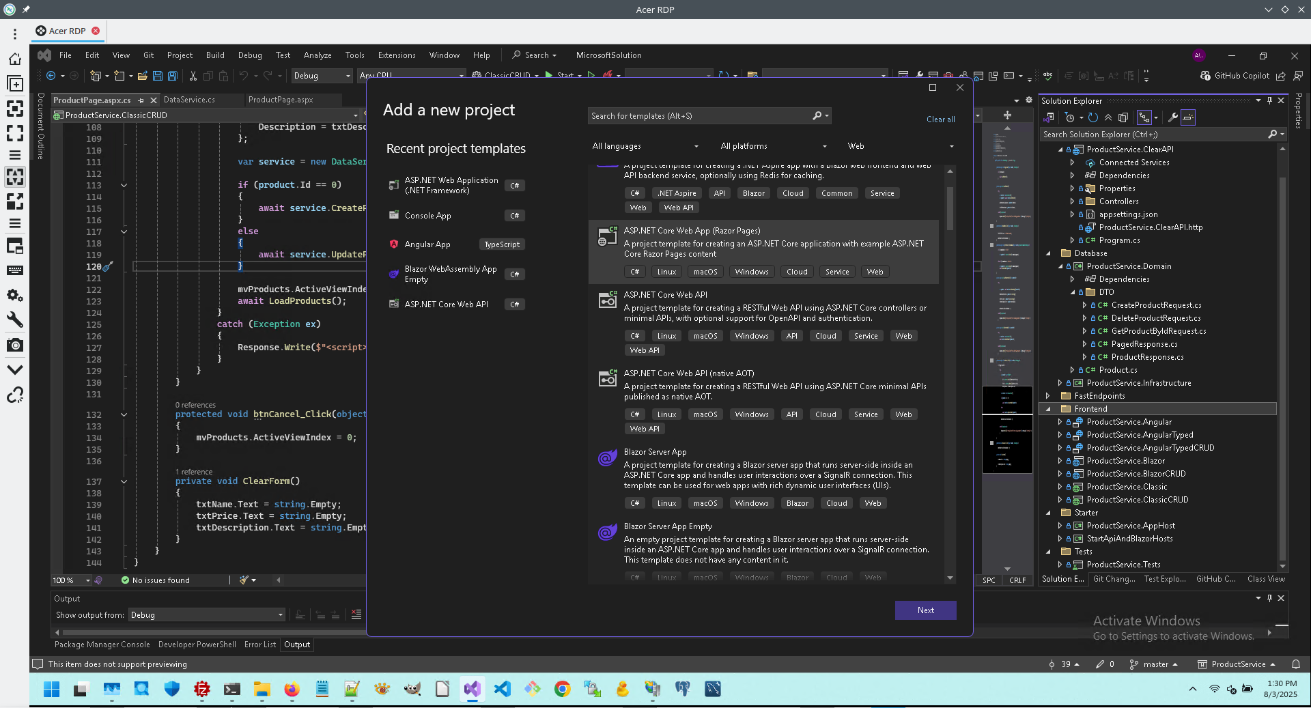Toggle pin on the ProductPage.aspx.cs tab
Image resolution: width=1311 pixels, height=708 pixels.
pos(141,100)
